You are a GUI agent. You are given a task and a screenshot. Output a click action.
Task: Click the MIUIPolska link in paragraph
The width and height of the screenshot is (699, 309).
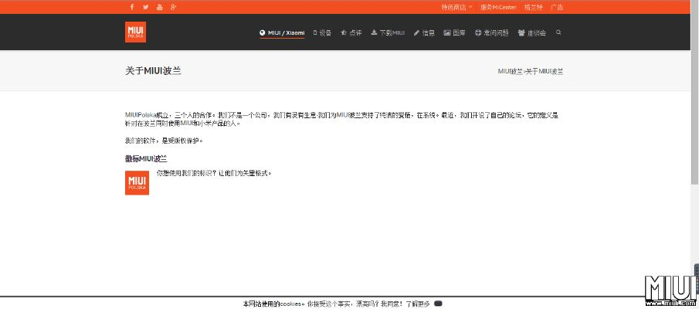click(141, 115)
